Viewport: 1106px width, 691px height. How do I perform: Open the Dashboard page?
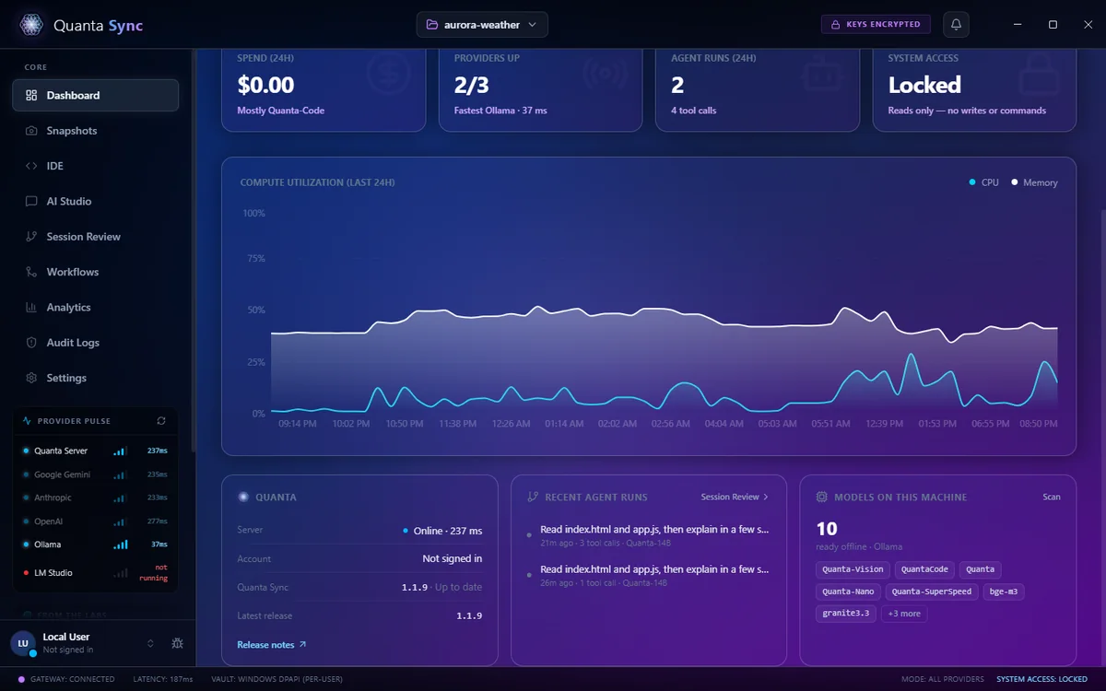click(x=96, y=96)
